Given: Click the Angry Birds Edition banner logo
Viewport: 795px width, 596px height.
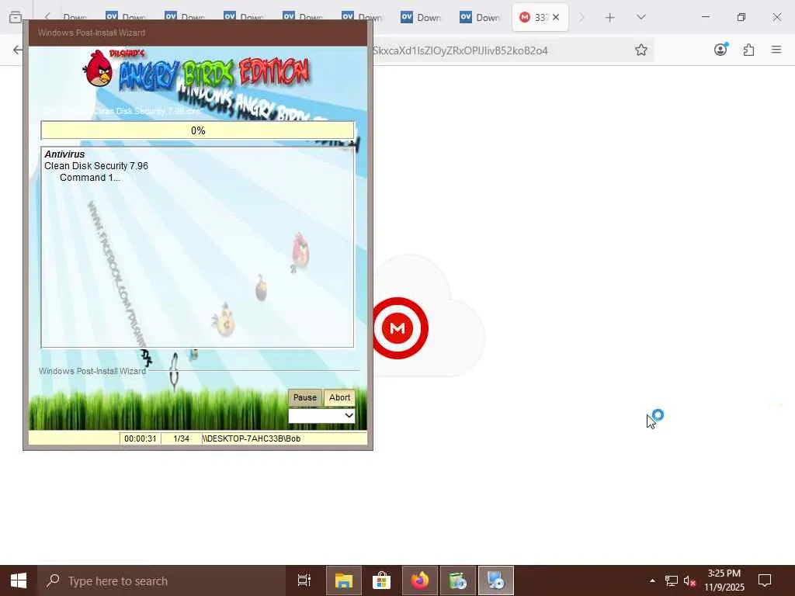Looking at the screenshot, I should (196, 72).
